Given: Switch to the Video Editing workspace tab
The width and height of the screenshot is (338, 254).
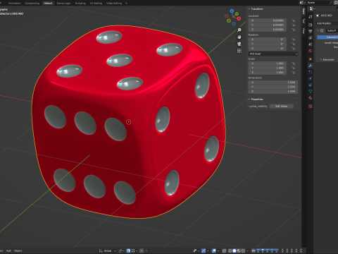Looking at the screenshot, I should (114, 3).
